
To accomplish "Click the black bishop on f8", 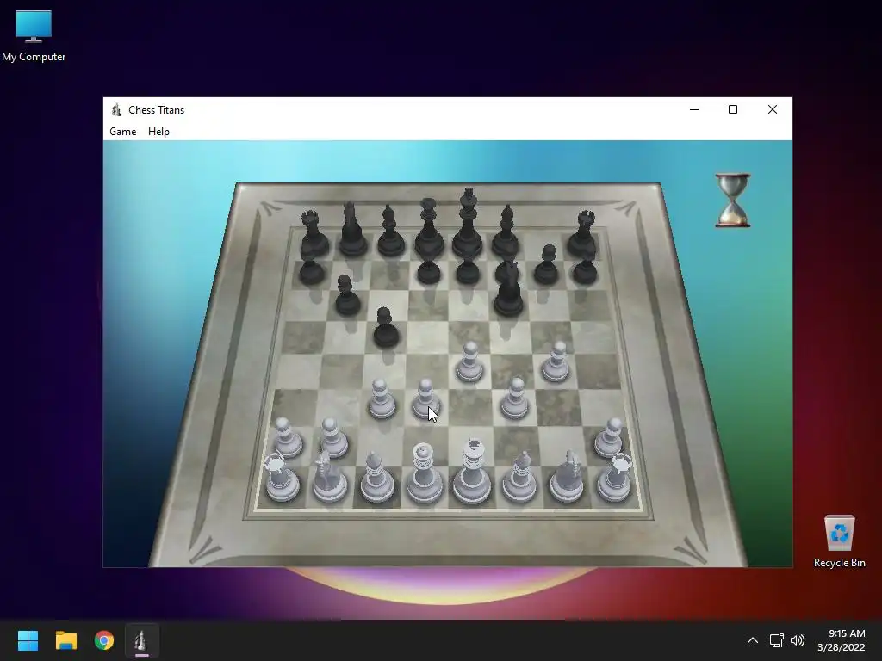I will coord(506,231).
